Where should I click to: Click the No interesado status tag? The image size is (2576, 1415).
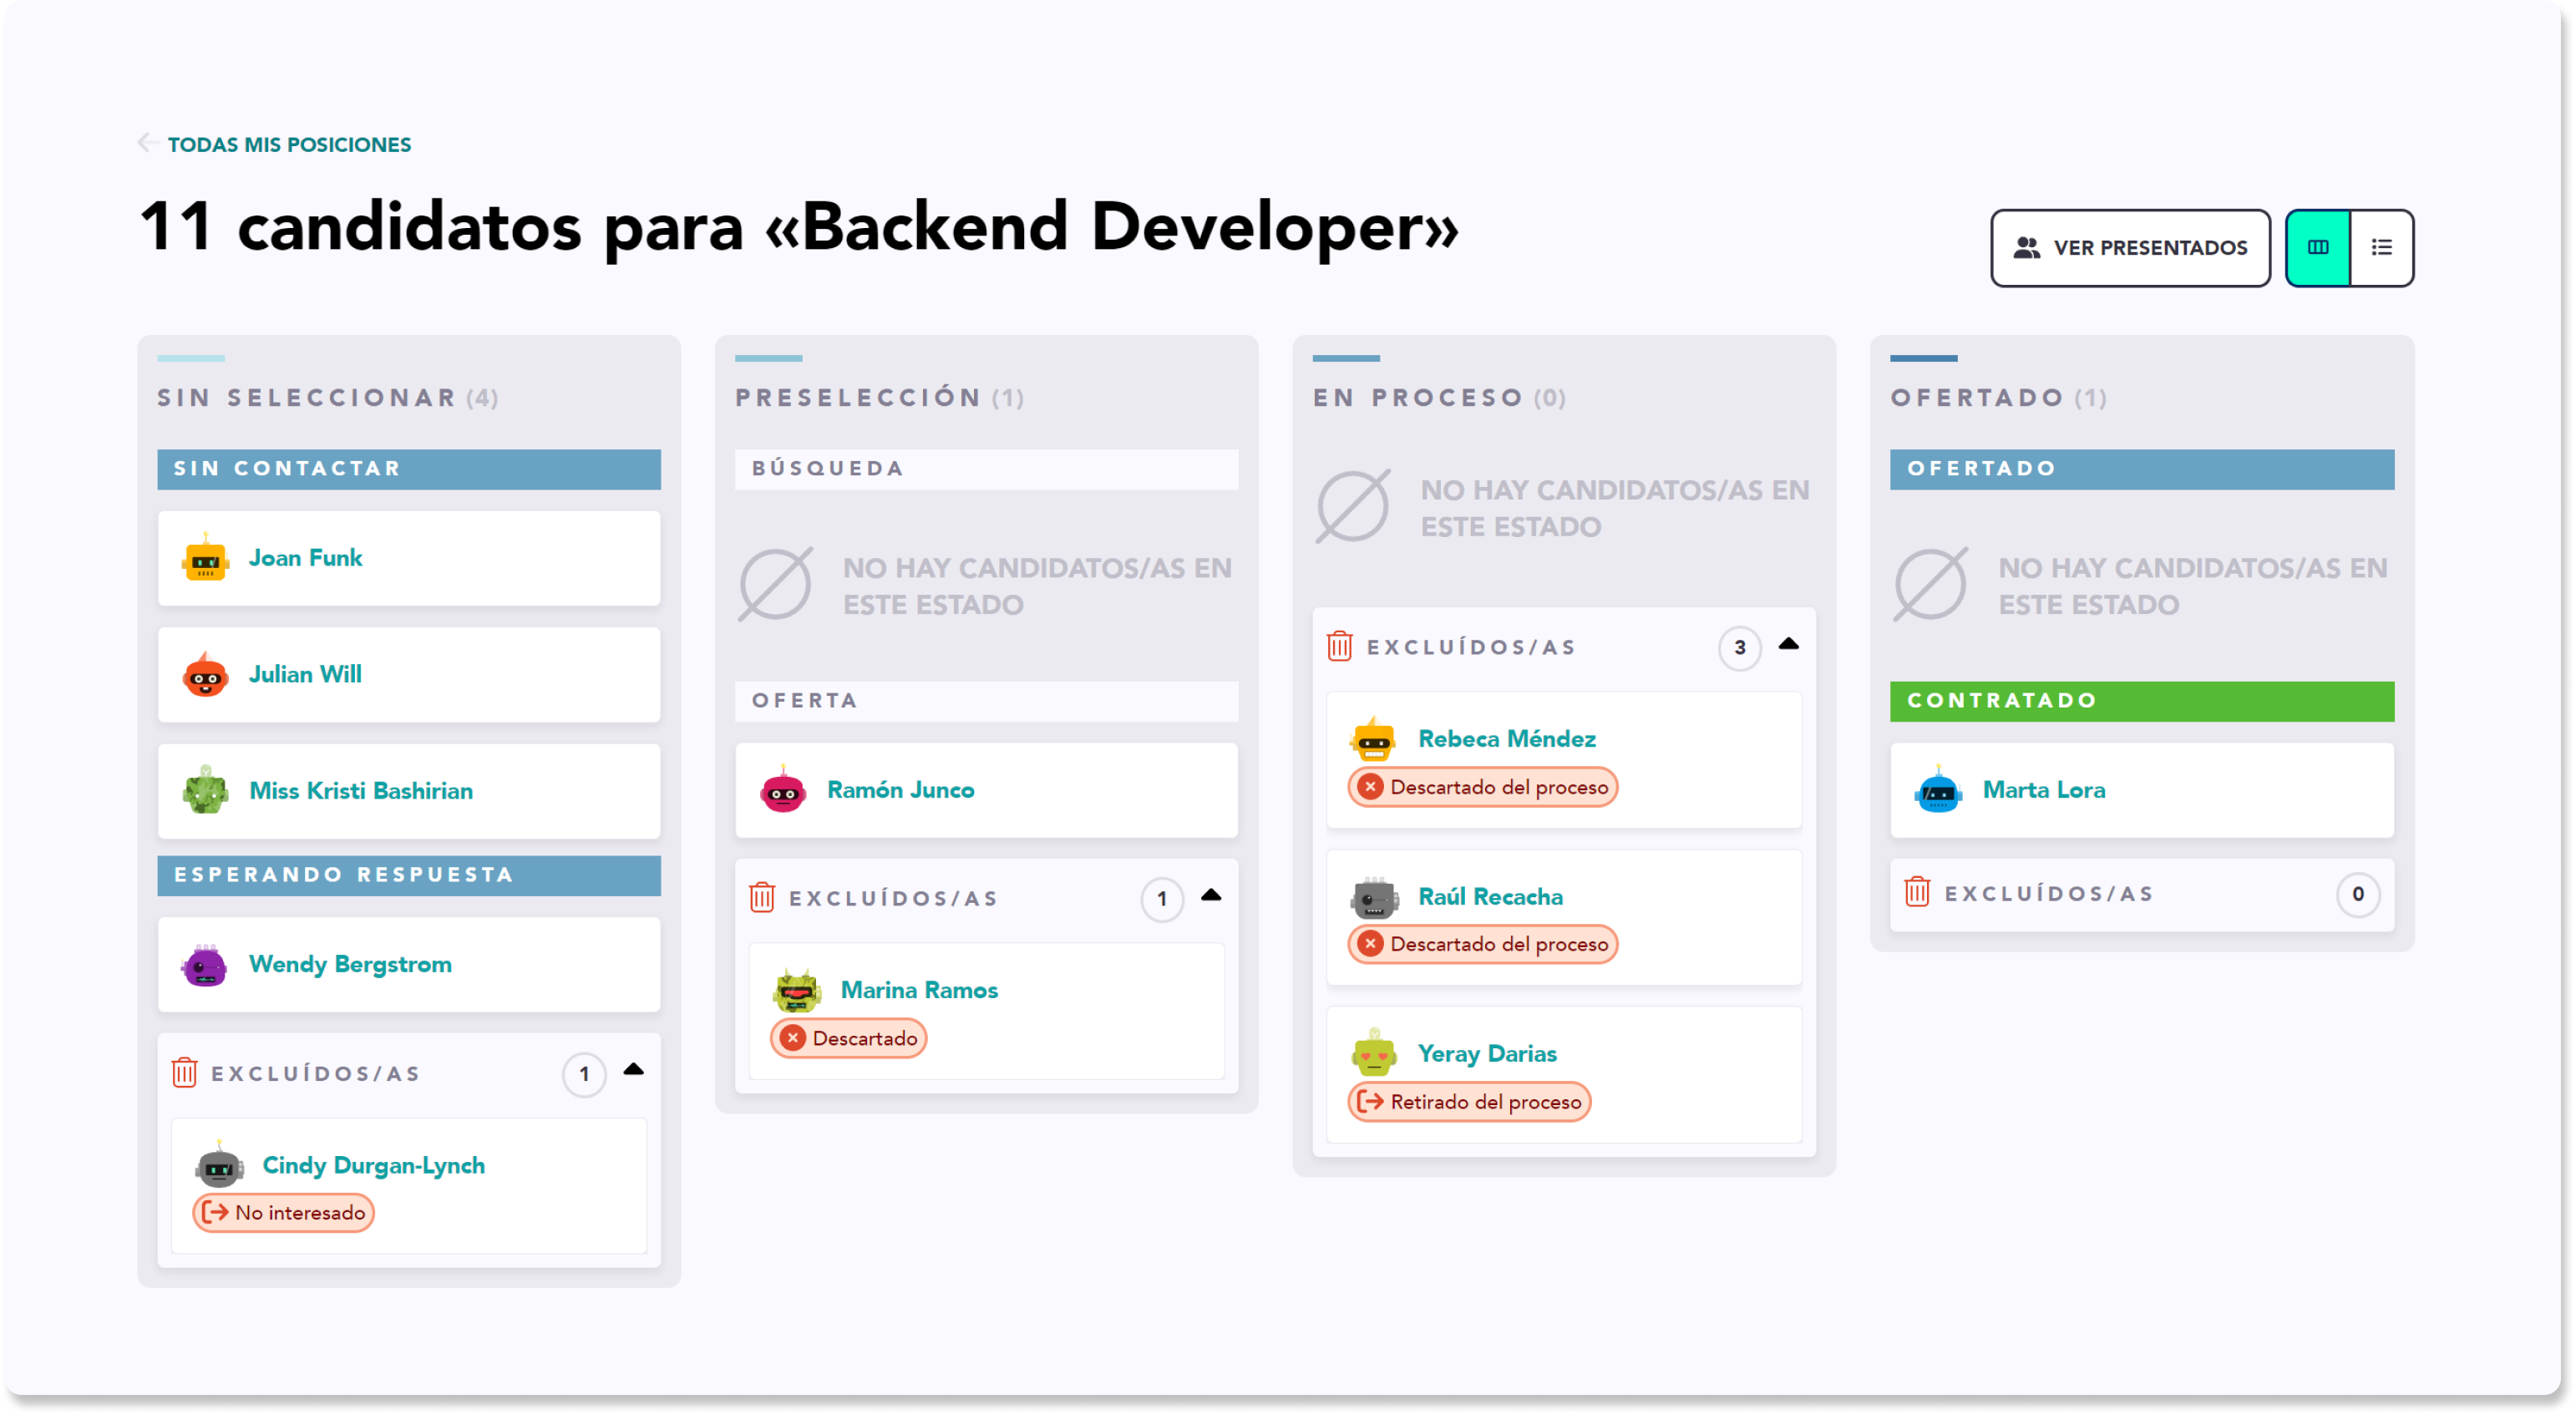283,1213
